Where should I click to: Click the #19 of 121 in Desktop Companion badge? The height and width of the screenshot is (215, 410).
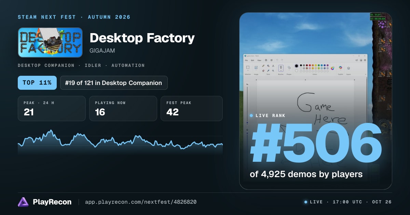[x=114, y=83]
